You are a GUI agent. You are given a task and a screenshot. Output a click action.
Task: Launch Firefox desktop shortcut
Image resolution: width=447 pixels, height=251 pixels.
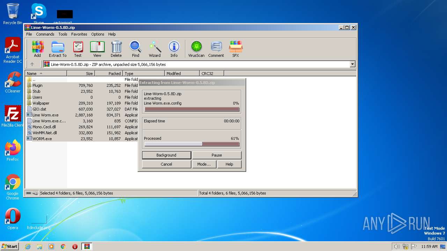point(13,151)
